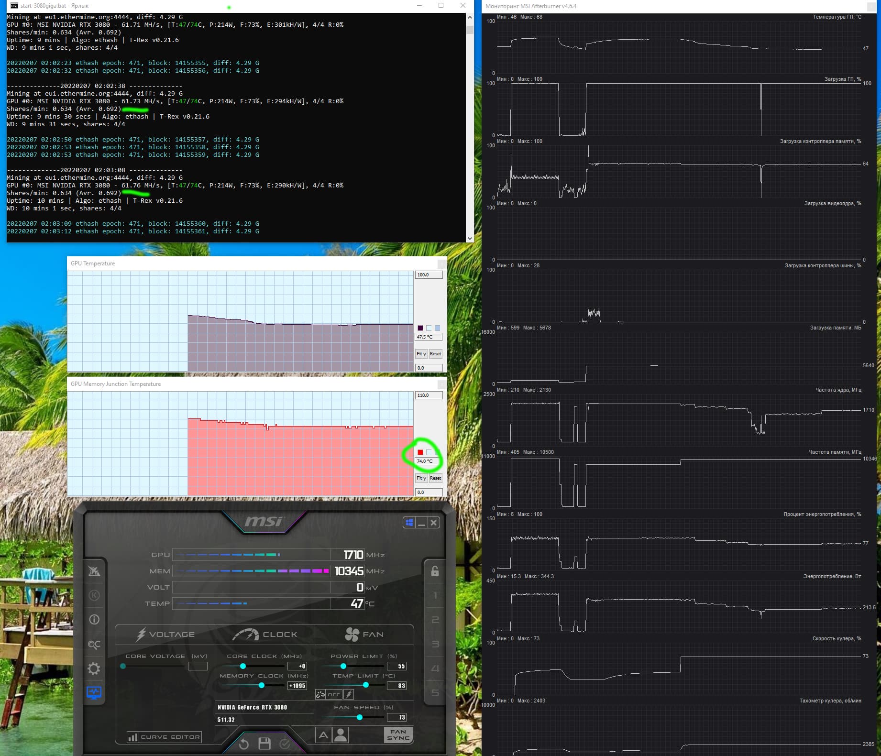Launch the Kombustor K icon
This screenshot has height=756, width=881.
point(94,595)
